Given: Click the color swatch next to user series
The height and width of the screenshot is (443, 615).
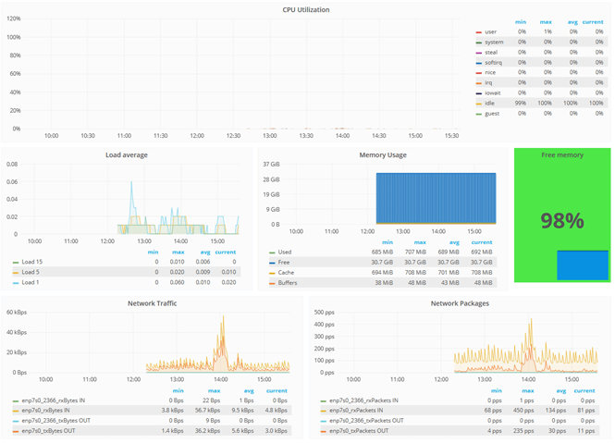Looking at the screenshot, I should pyautogui.click(x=478, y=32).
